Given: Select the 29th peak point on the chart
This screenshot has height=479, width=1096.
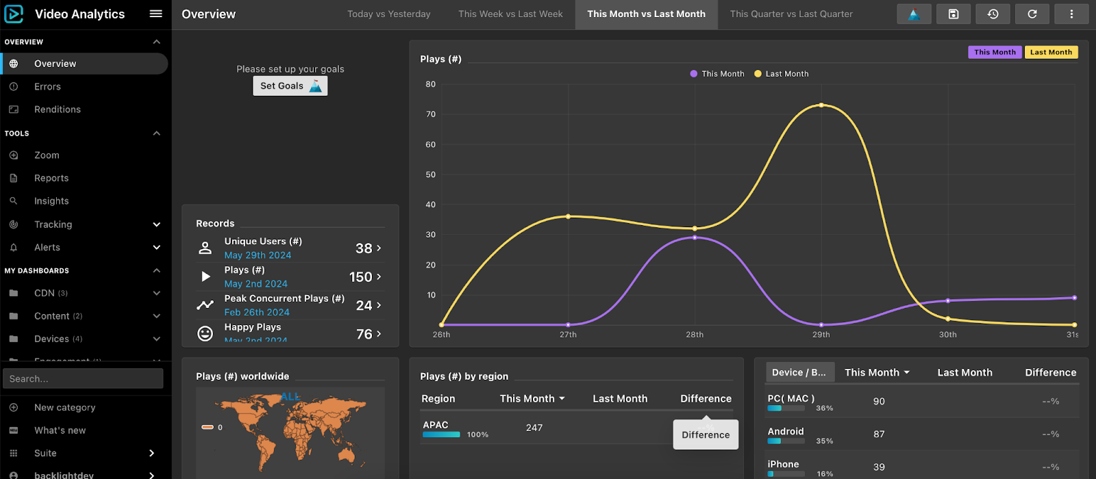Looking at the screenshot, I should (x=821, y=105).
